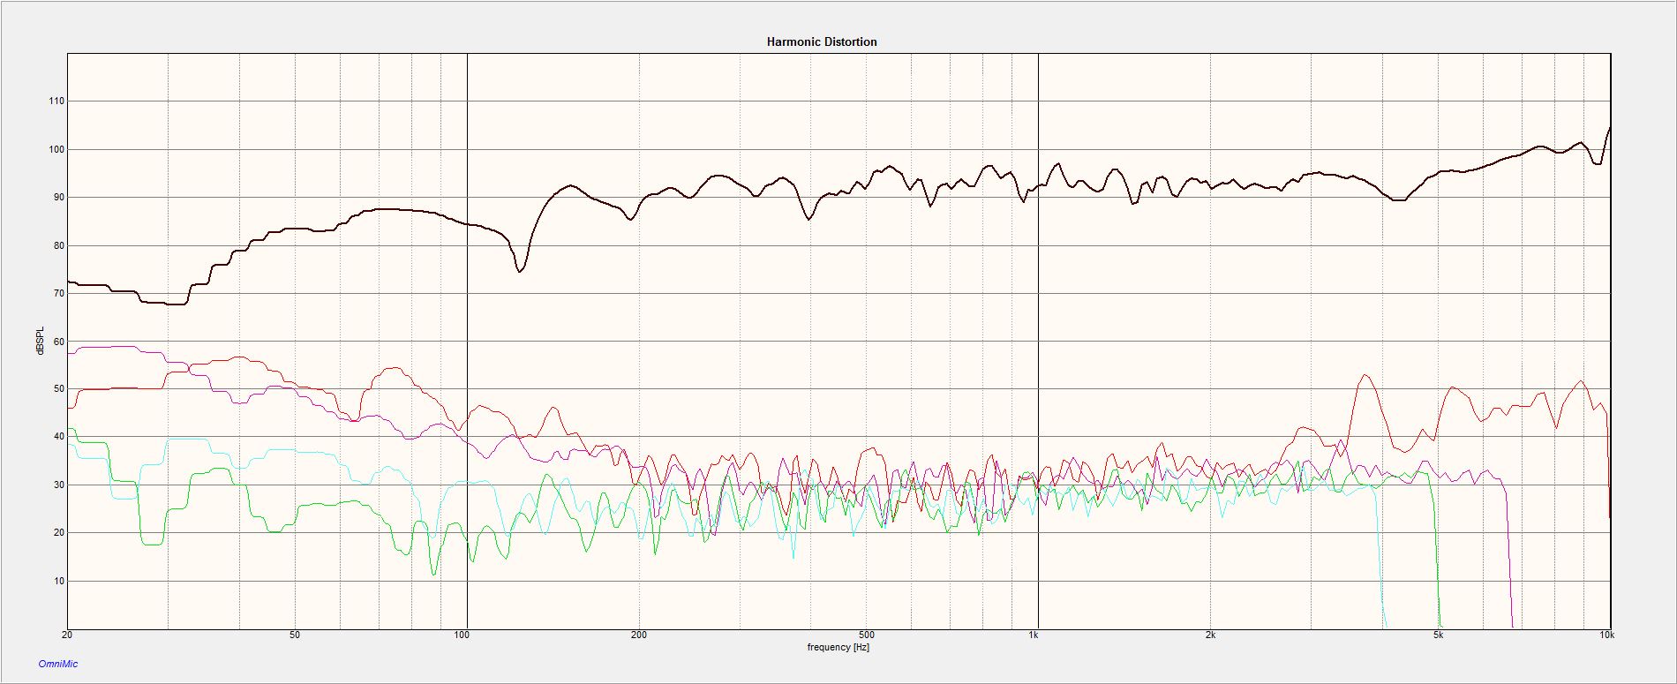The width and height of the screenshot is (1677, 684).
Task: Click the Harmonic Distortion chart title
Action: click(822, 41)
